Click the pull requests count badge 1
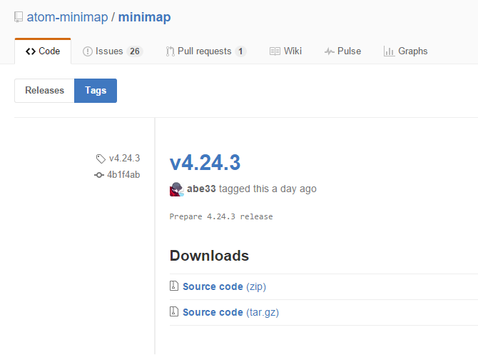The image size is (478, 355). (x=240, y=51)
